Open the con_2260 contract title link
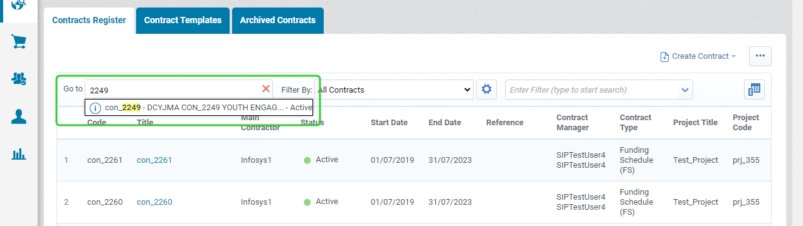 point(154,202)
